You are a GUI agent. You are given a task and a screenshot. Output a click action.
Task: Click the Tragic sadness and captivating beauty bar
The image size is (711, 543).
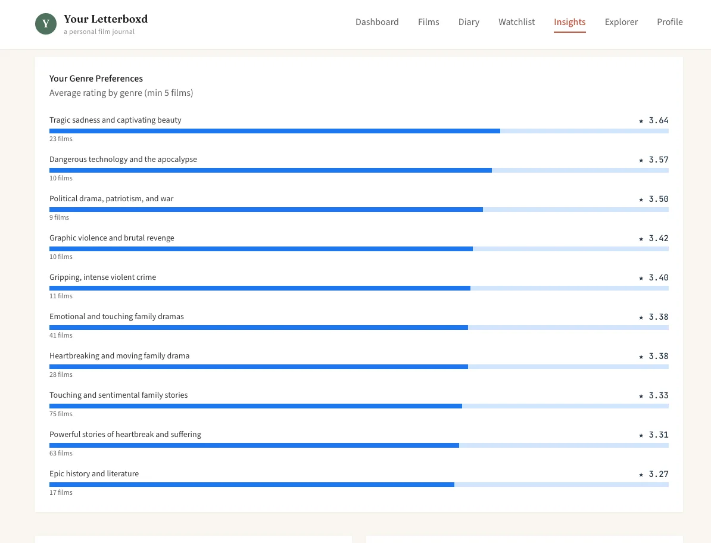coord(358,131)
